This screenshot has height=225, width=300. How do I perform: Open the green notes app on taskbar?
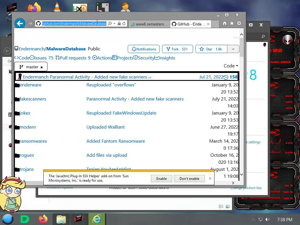[x=25, y=219]
